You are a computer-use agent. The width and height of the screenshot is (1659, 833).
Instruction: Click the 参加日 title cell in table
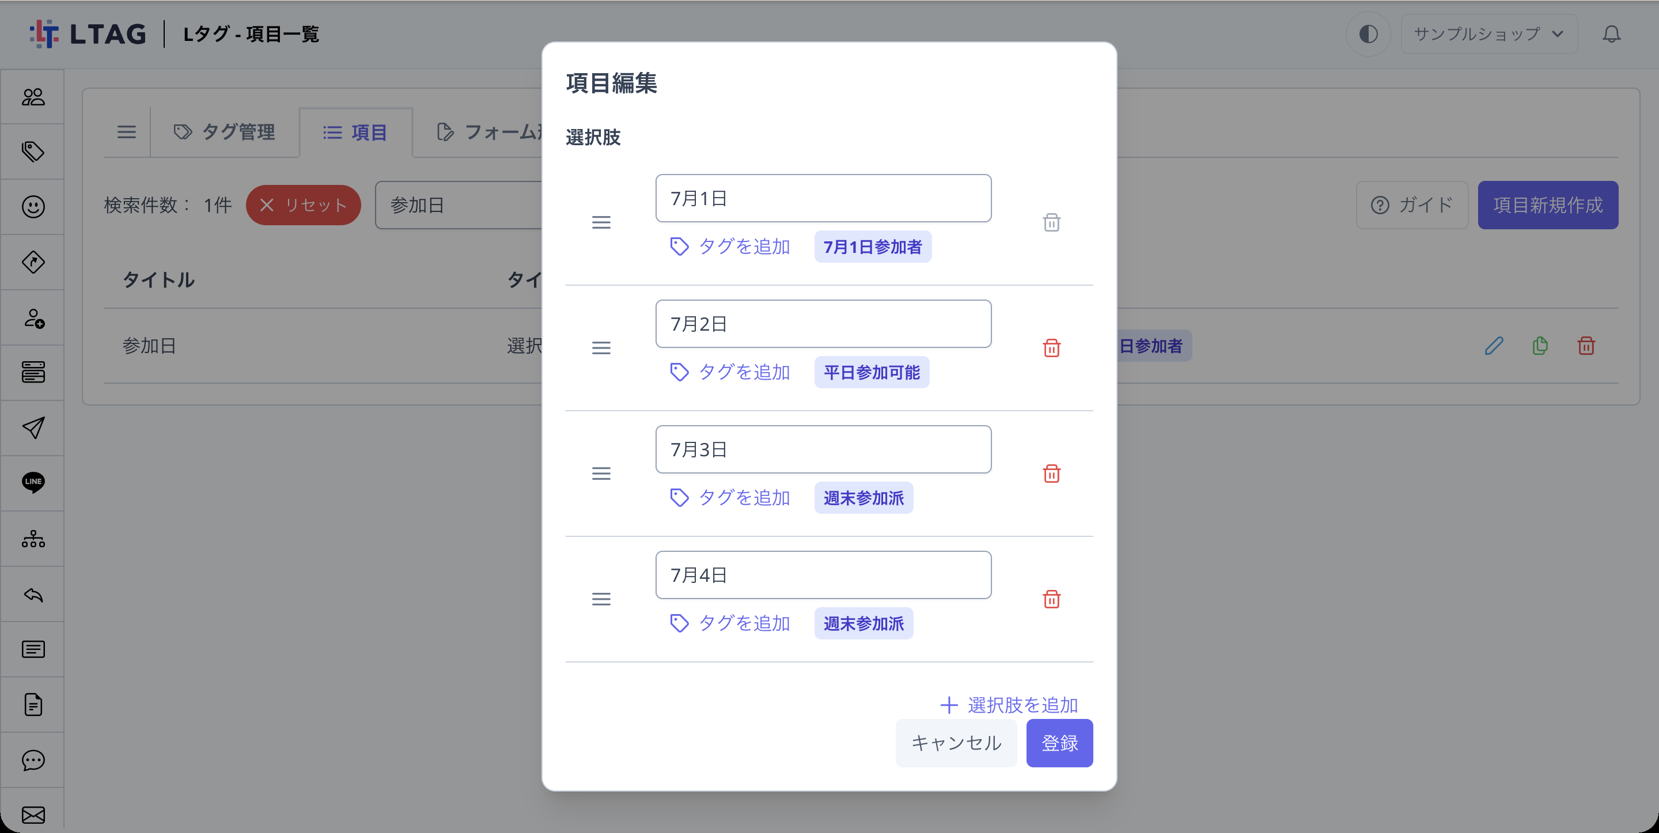pyautogui.click(x=149, y=346)
